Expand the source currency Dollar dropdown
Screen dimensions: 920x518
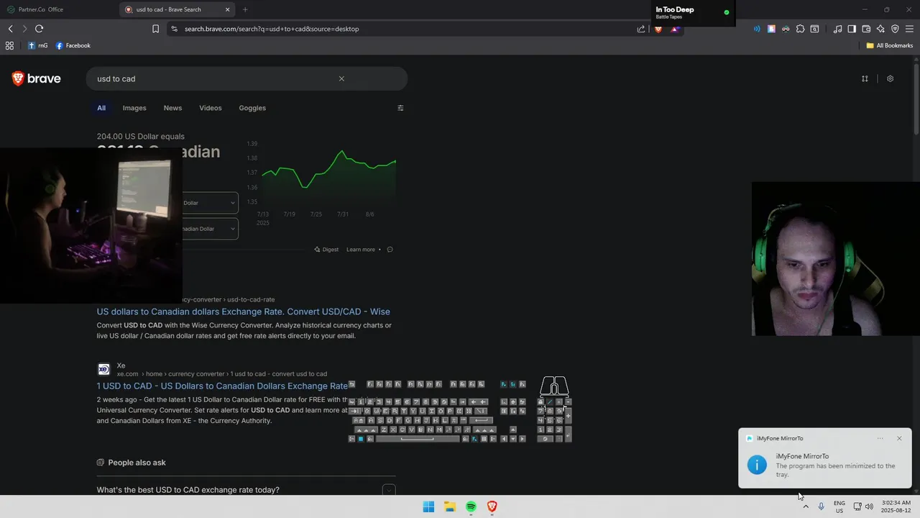[210, 203]
